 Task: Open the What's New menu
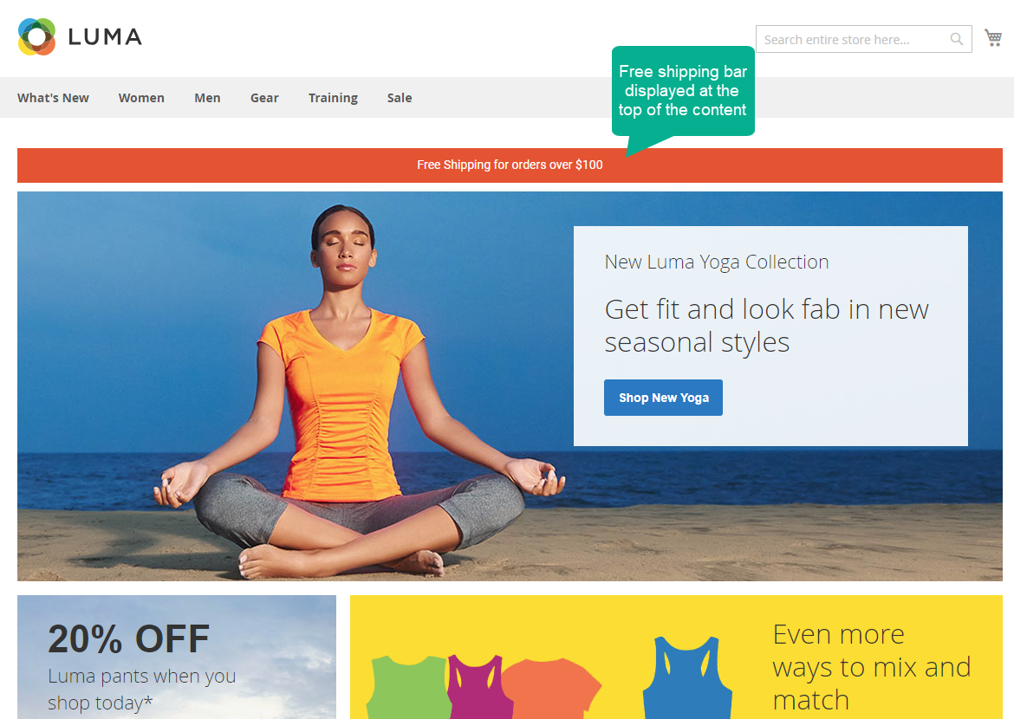click(53, 98)
